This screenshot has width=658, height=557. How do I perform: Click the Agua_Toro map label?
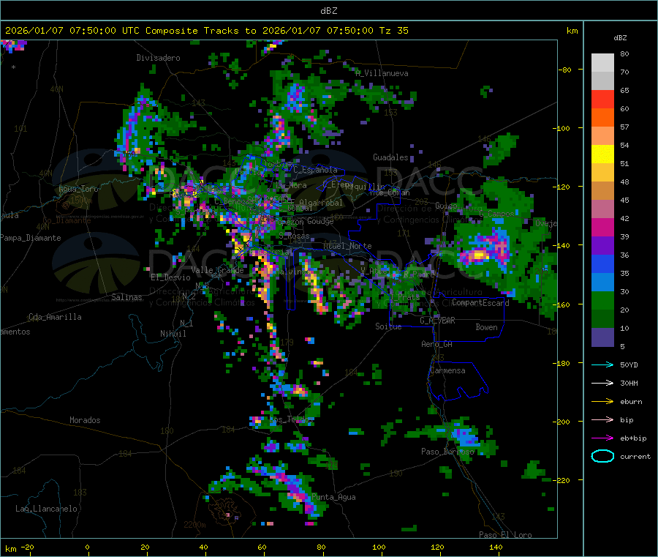[78, 189]
